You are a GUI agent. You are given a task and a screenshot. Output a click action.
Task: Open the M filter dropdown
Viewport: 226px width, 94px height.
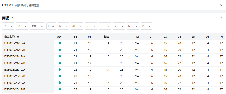point(63,26)
